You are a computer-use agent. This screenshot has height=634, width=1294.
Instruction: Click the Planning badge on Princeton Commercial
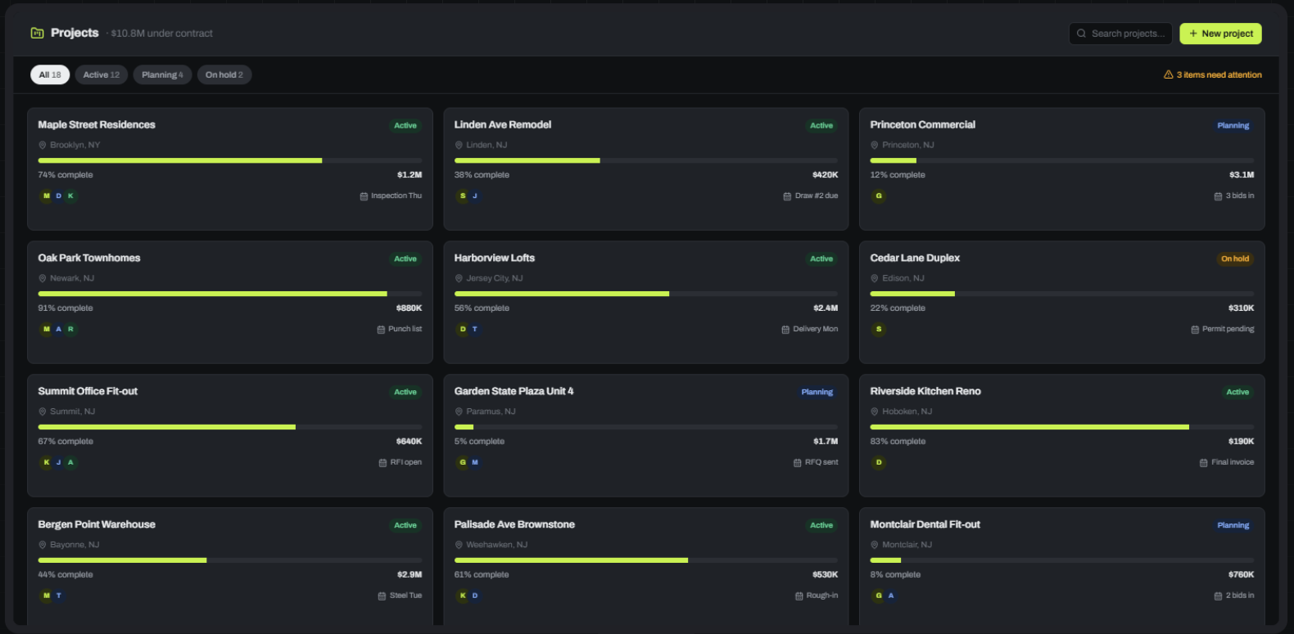coord(1233,126)
